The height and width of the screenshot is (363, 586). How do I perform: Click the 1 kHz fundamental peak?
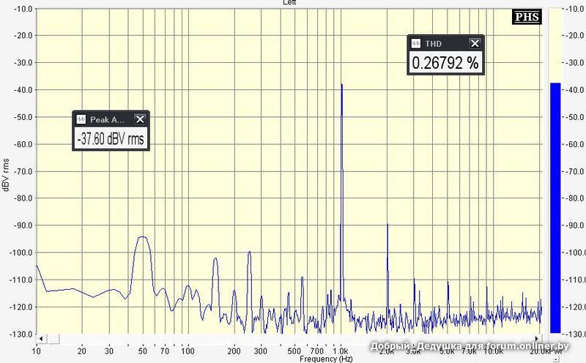pos(341,85)
